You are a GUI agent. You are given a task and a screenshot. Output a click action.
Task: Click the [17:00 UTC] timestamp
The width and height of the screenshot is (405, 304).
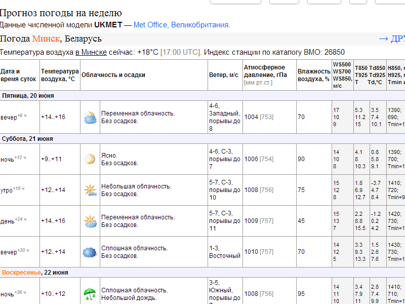(181, 52)
